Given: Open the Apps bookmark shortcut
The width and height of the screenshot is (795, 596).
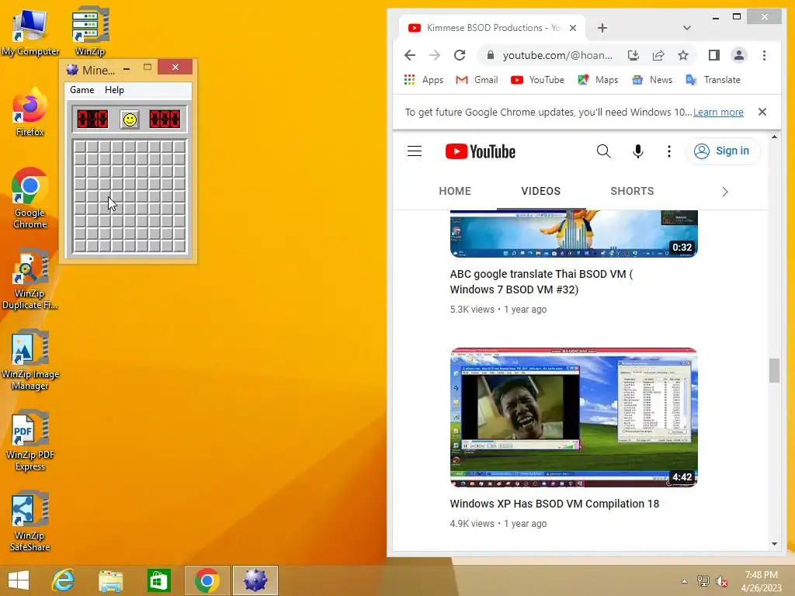Looking at the screenshot, I should [x=423, y=80].
